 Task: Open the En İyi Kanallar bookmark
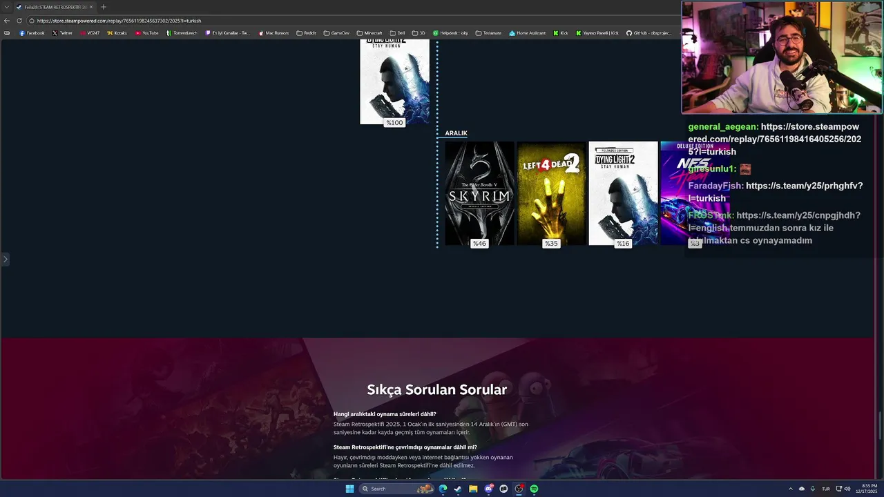click(x=228, y=33)
